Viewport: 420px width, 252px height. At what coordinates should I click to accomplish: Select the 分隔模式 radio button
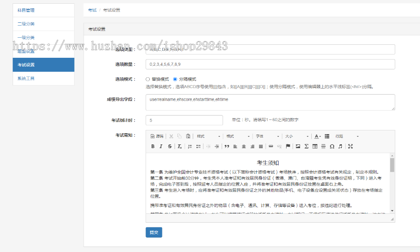tap(175, 79)
